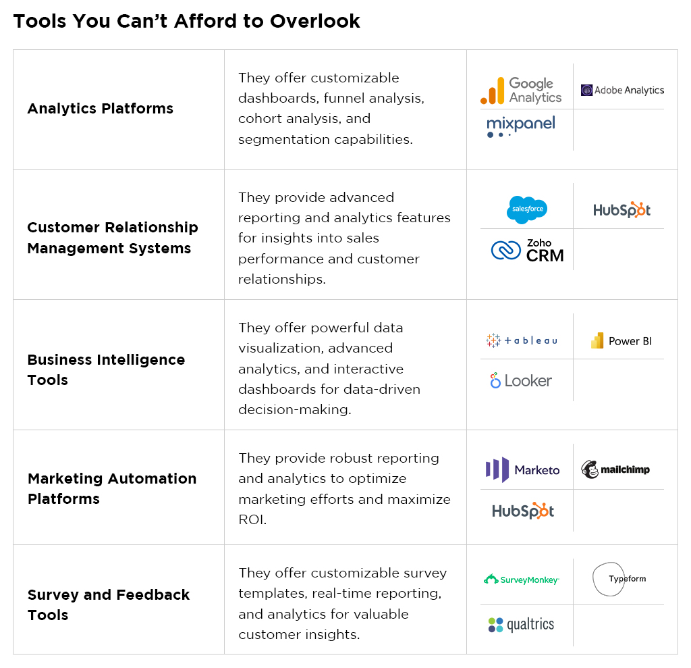
Task: Click the Google Analytics logo
Action: (x=521, y=91)
